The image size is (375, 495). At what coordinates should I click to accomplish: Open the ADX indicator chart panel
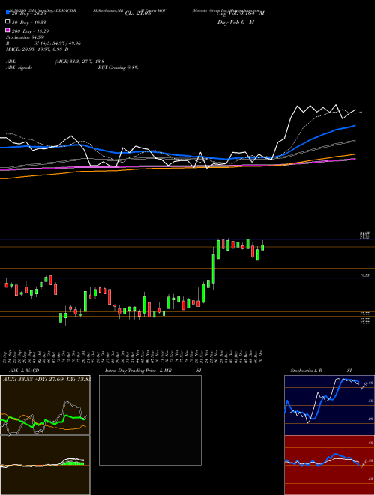(45, 405)
